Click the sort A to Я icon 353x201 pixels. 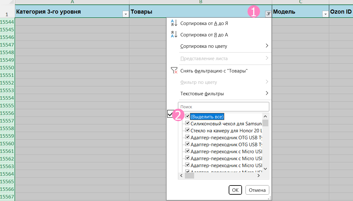click(x=174, y=23)
